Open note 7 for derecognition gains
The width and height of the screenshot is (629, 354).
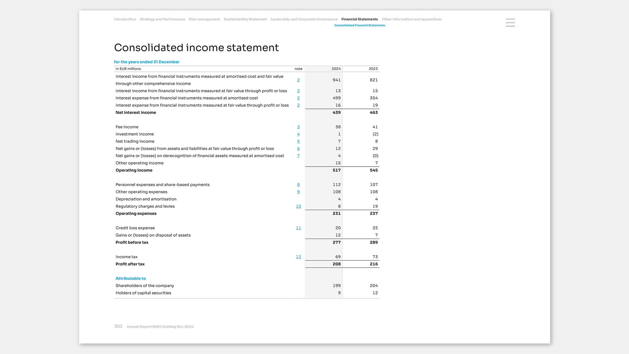pos(298,156)
